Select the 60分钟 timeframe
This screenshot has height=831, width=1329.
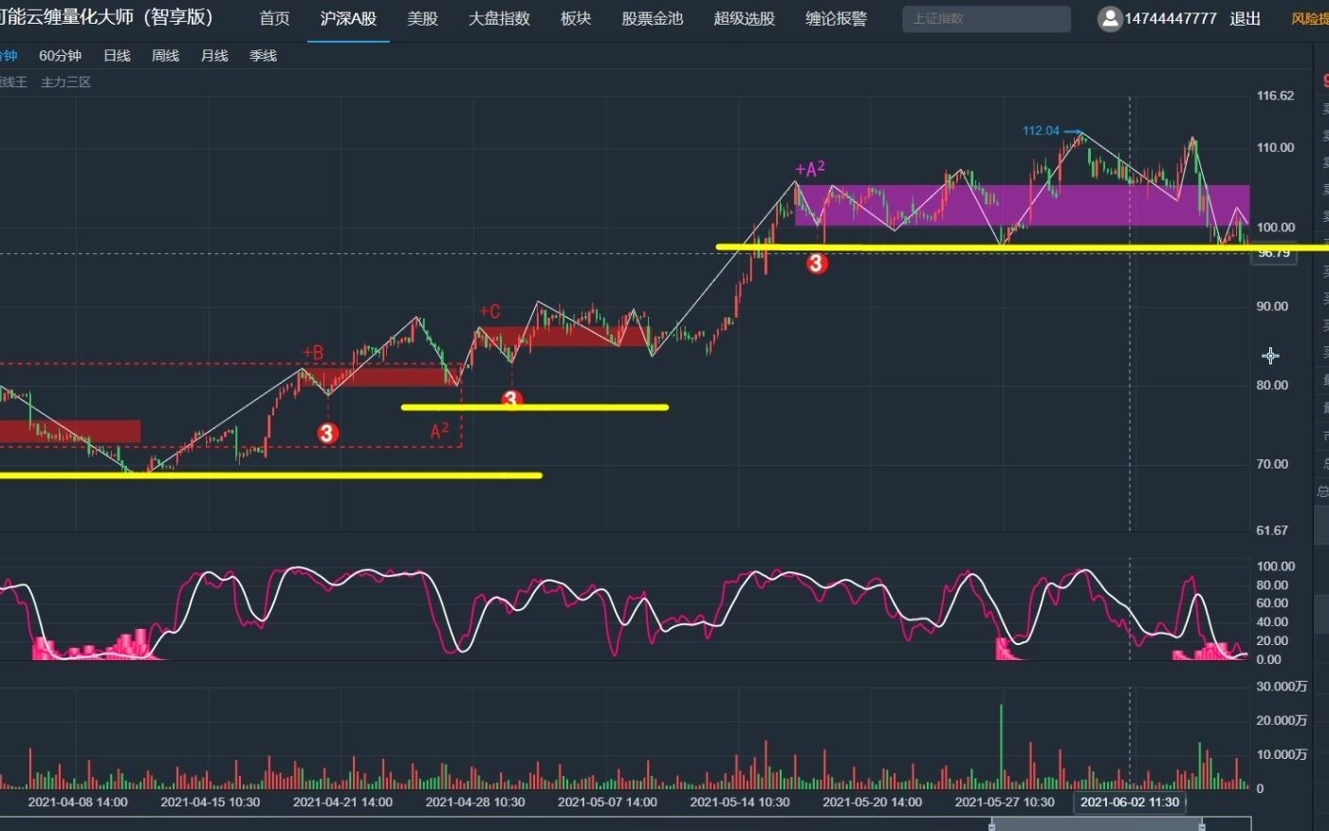tap(60, 56)
